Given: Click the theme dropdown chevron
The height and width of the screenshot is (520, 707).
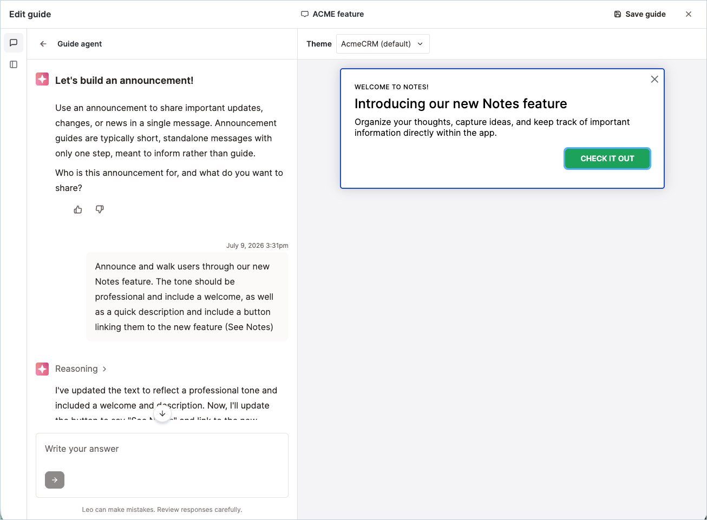Looking at the screenshot, I should [420, 44].
